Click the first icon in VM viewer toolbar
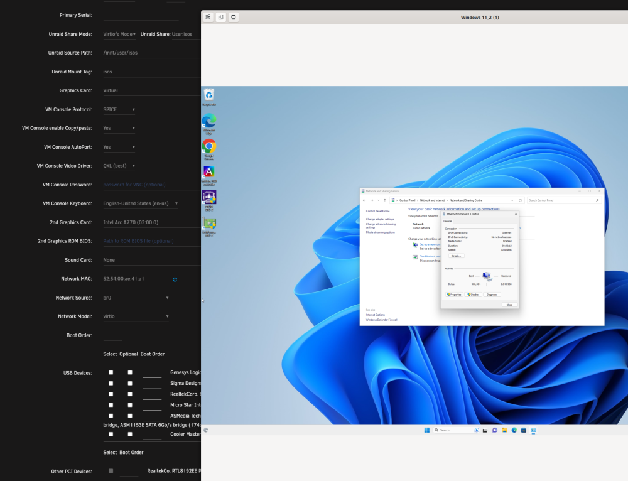 coord(208,17)
